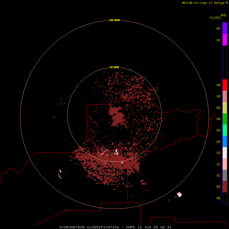229x229 pixels.
Task: Click the GR legend label
Action: pyautogui.click(x=218, y=96)
